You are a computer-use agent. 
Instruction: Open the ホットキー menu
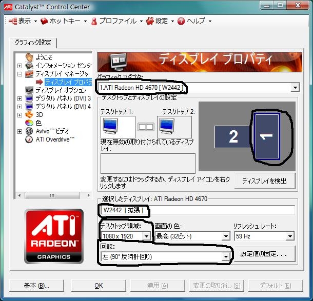point(64,21)
